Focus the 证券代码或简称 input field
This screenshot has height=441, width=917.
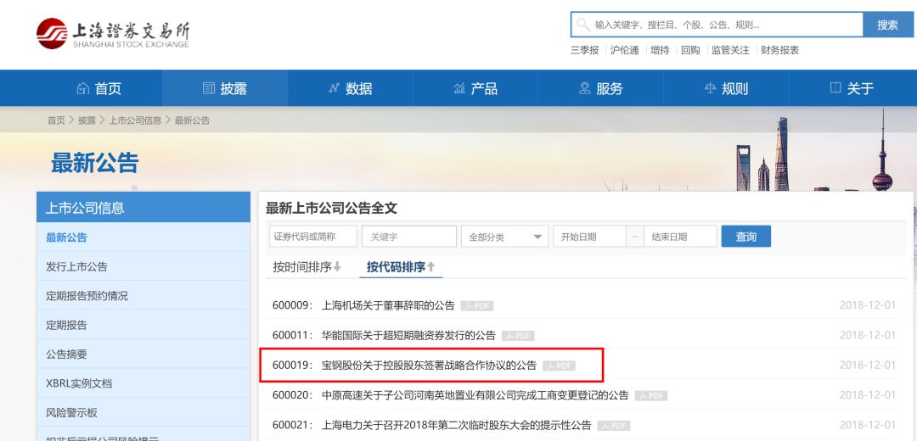[312, 237]
